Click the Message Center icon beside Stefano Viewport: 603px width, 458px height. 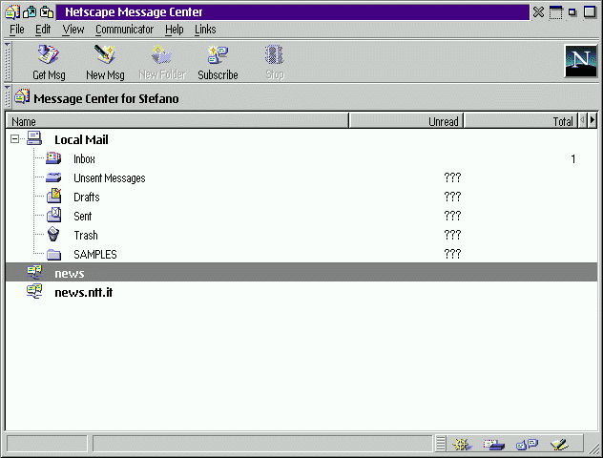click(22, 96)
